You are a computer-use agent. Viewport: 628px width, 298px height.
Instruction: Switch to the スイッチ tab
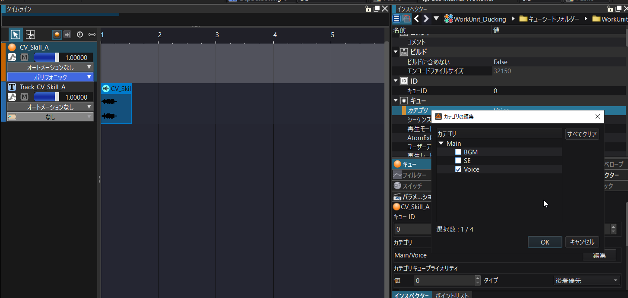[411, 186]
